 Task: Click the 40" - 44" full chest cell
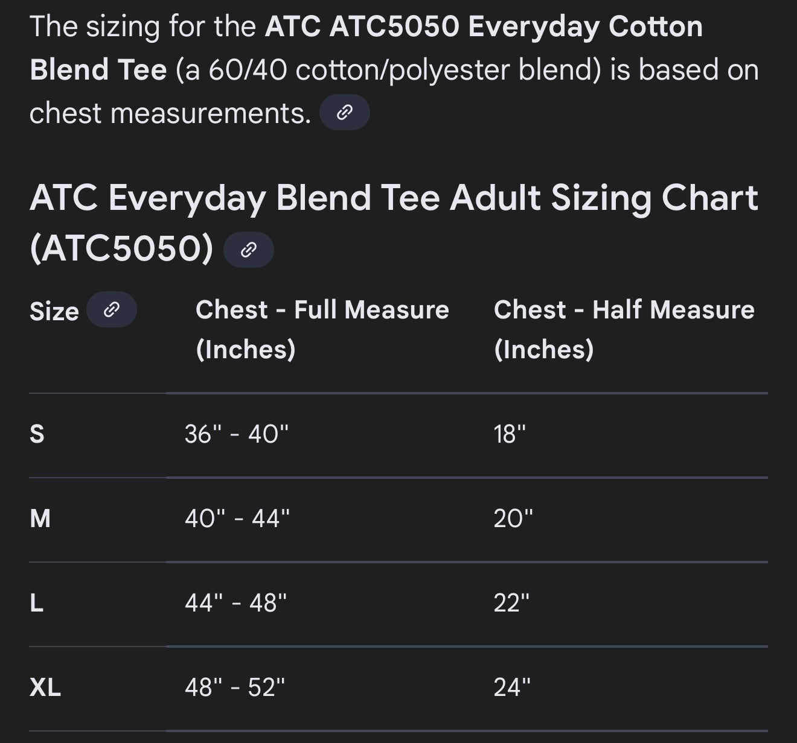point(237,518)
